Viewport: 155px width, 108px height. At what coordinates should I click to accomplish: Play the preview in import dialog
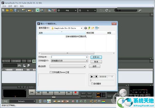(x=92, y=77)
